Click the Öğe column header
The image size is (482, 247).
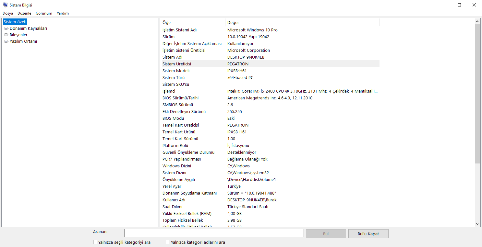193,22
